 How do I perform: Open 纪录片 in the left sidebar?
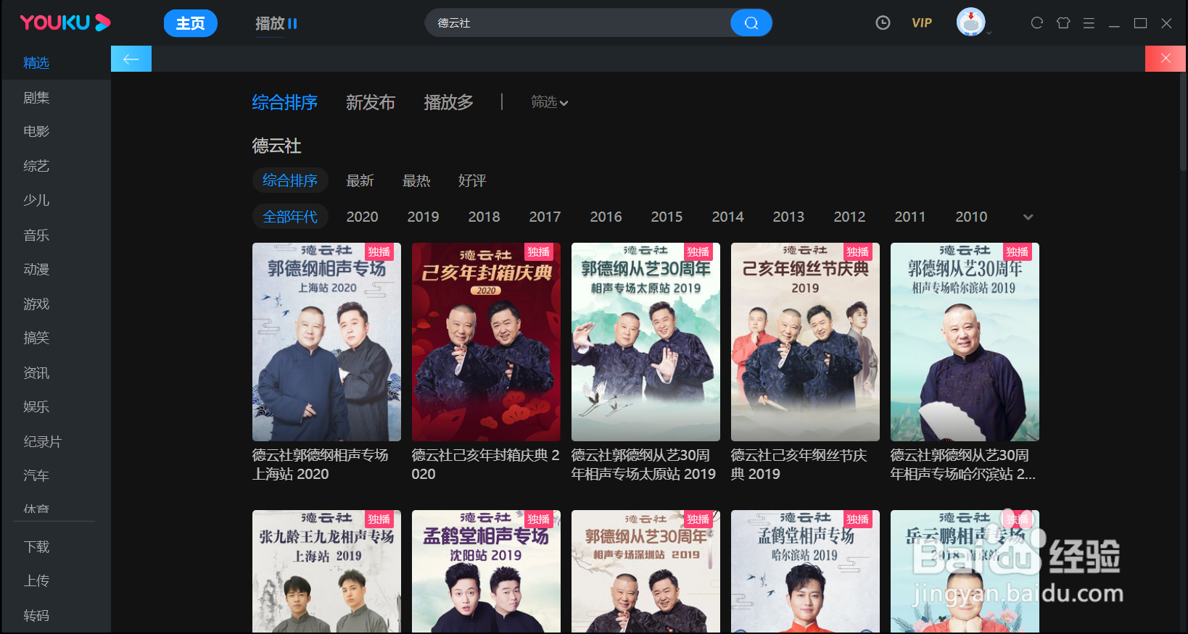tap(42, 441)
